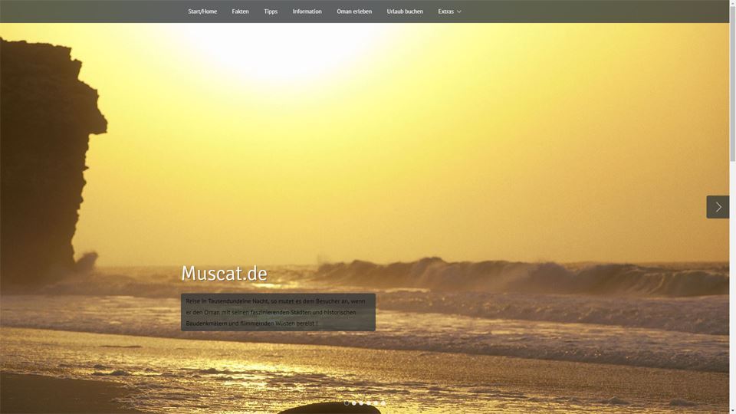Open the Start/Home menu item
The height and width of the screenshot is (414, 736).
[202, 11]
